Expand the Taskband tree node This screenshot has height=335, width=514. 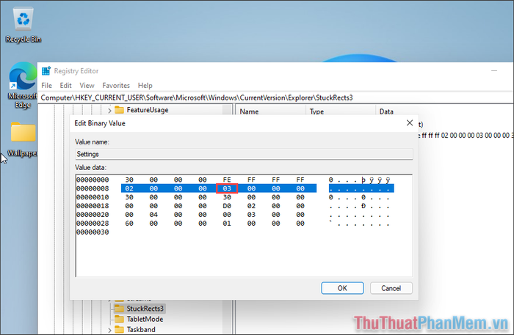(x=109, y=330)
